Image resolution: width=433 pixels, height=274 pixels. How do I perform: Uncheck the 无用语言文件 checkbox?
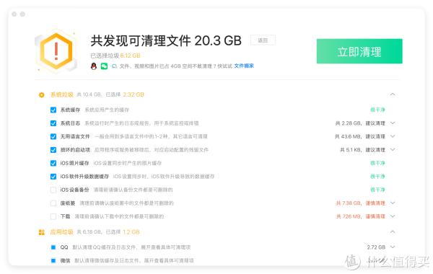pos(53,136)
